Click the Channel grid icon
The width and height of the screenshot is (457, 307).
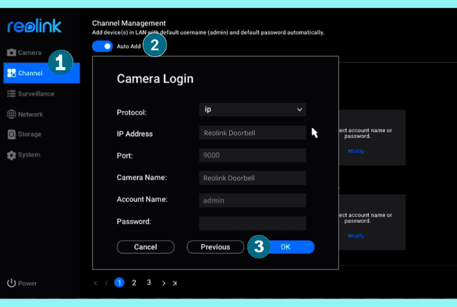[x=11, y=73]
